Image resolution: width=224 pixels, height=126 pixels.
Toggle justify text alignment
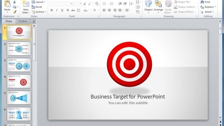[x=120, y=10]
